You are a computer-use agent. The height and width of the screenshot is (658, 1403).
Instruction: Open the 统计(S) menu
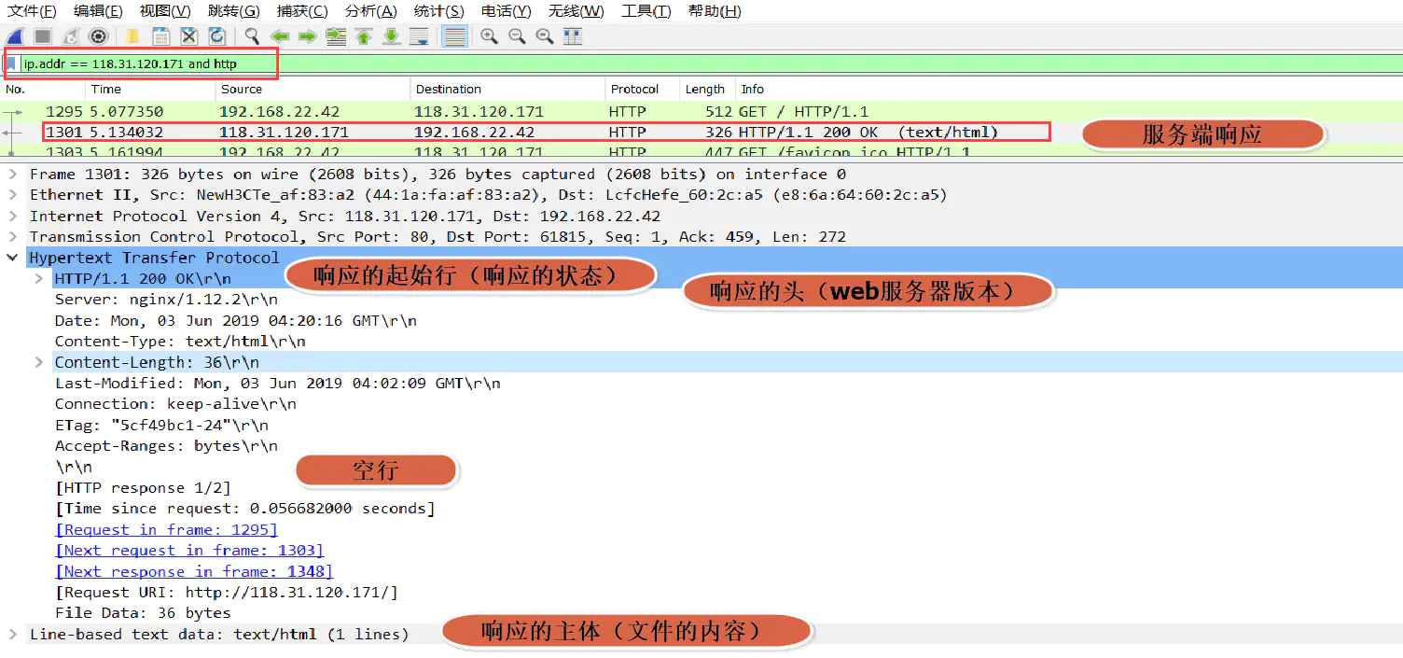pyautogui.click(x=438, y=11)
